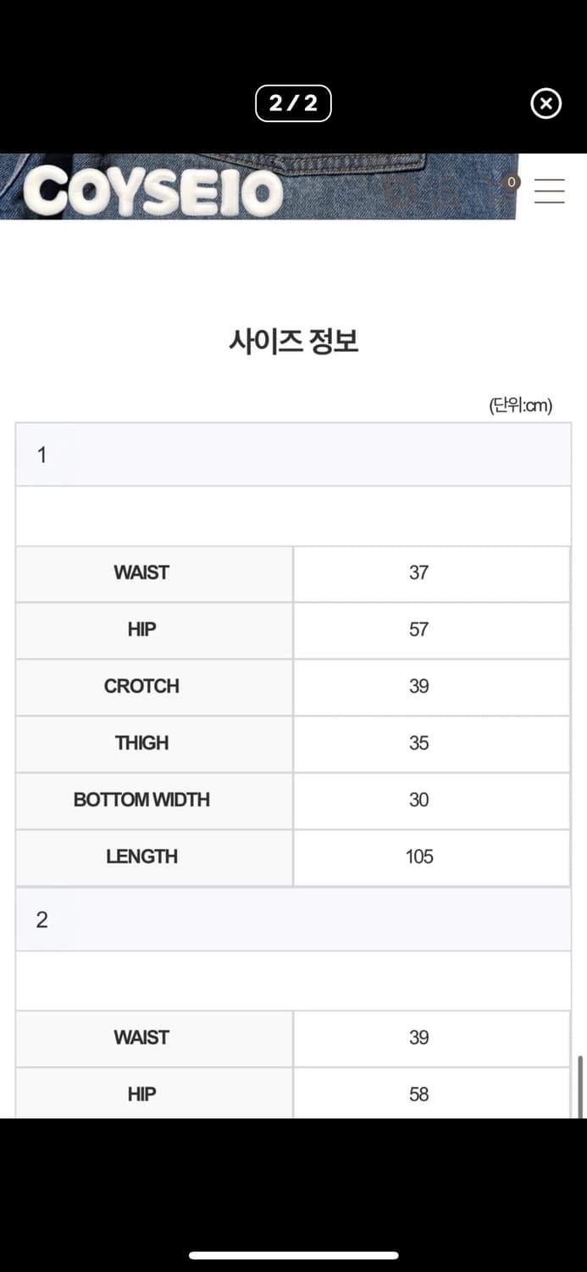Click the HIP value 58
Screen dimensions: 587x1272
(418, 1094)
